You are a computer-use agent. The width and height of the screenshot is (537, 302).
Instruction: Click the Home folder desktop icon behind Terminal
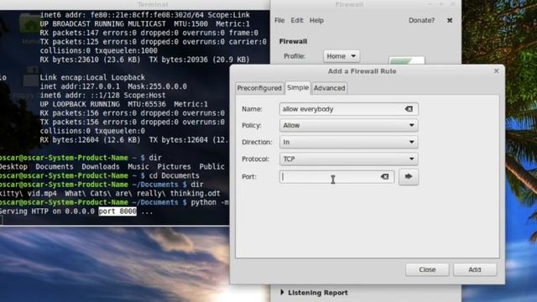click(x=29, y=24)
